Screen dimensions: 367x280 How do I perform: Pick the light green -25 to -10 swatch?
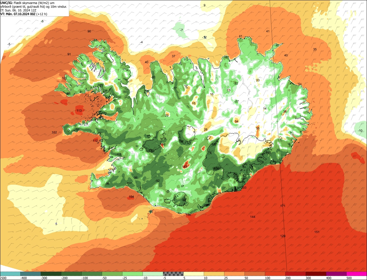pyautogui.click(x=132, y=273)
